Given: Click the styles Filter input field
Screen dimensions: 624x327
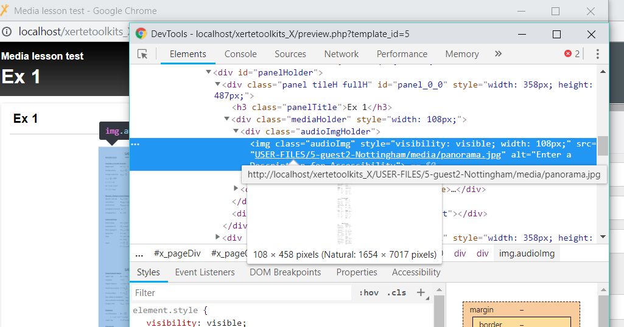Looking at the screenshot, I should tap(242, 293).
